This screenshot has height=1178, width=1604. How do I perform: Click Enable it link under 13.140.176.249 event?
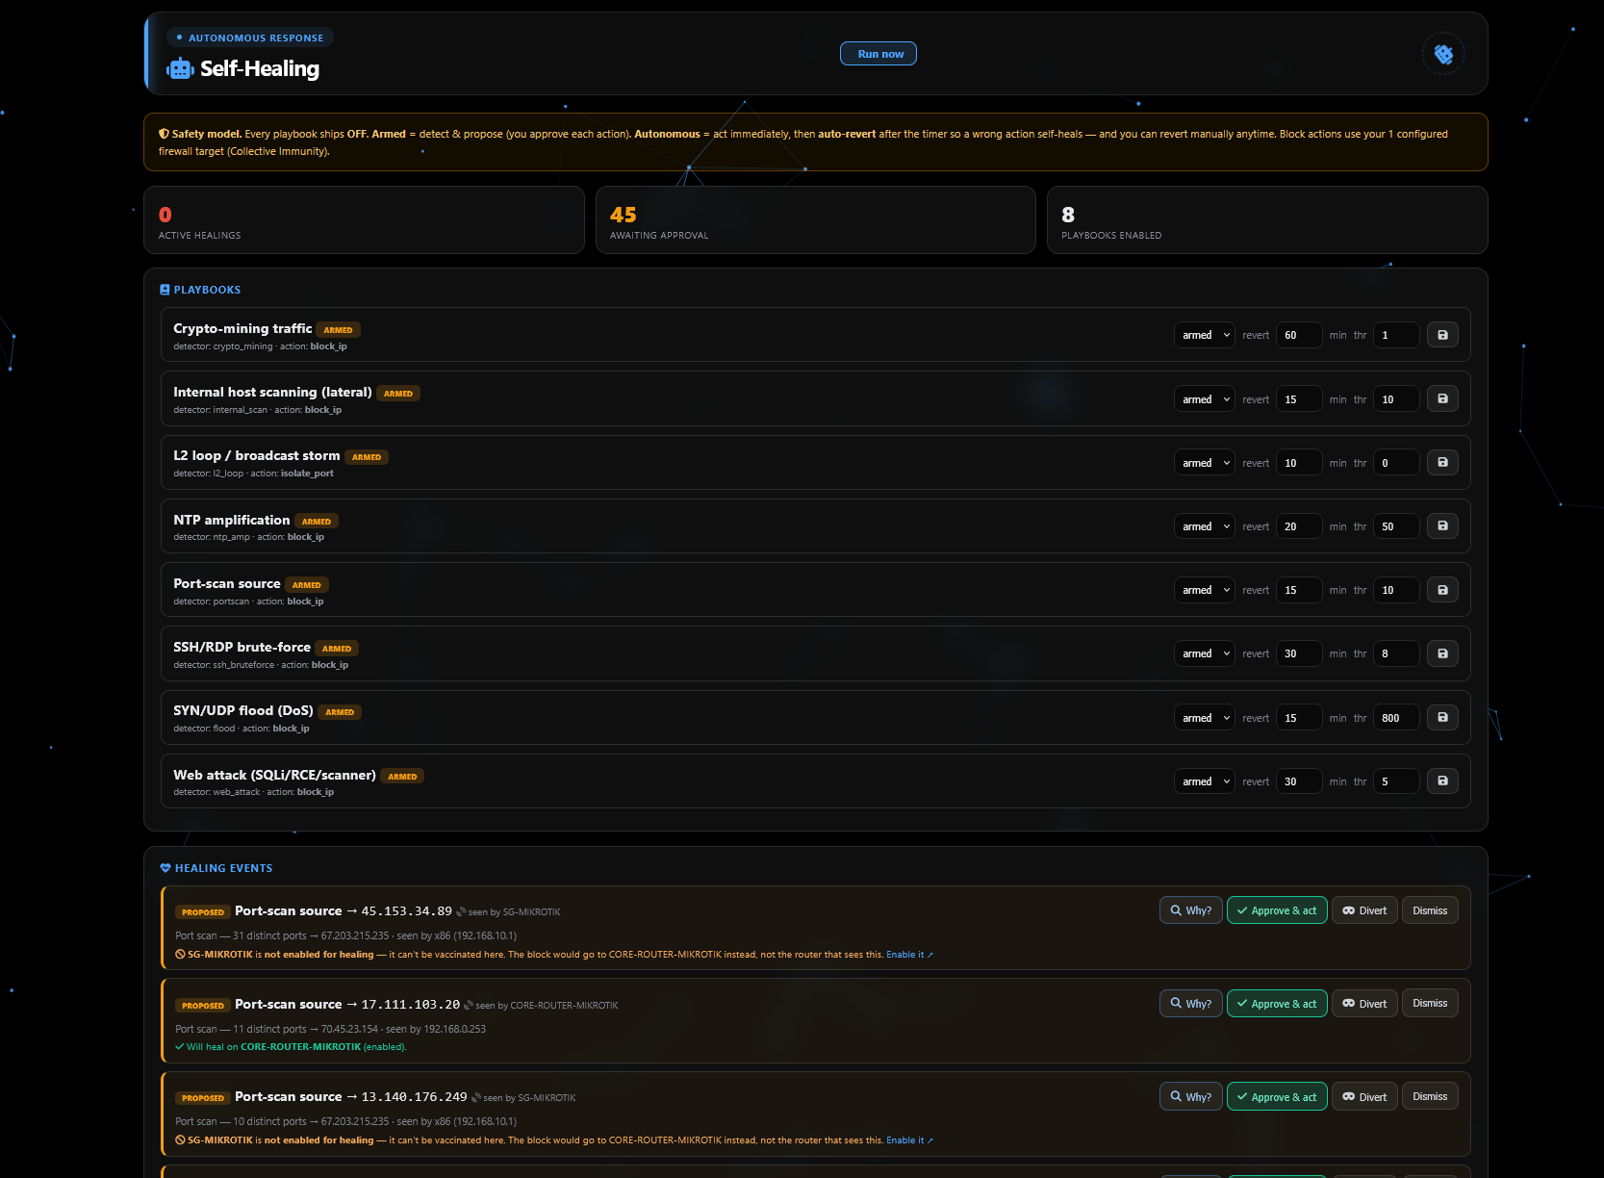click(909, 1140)
